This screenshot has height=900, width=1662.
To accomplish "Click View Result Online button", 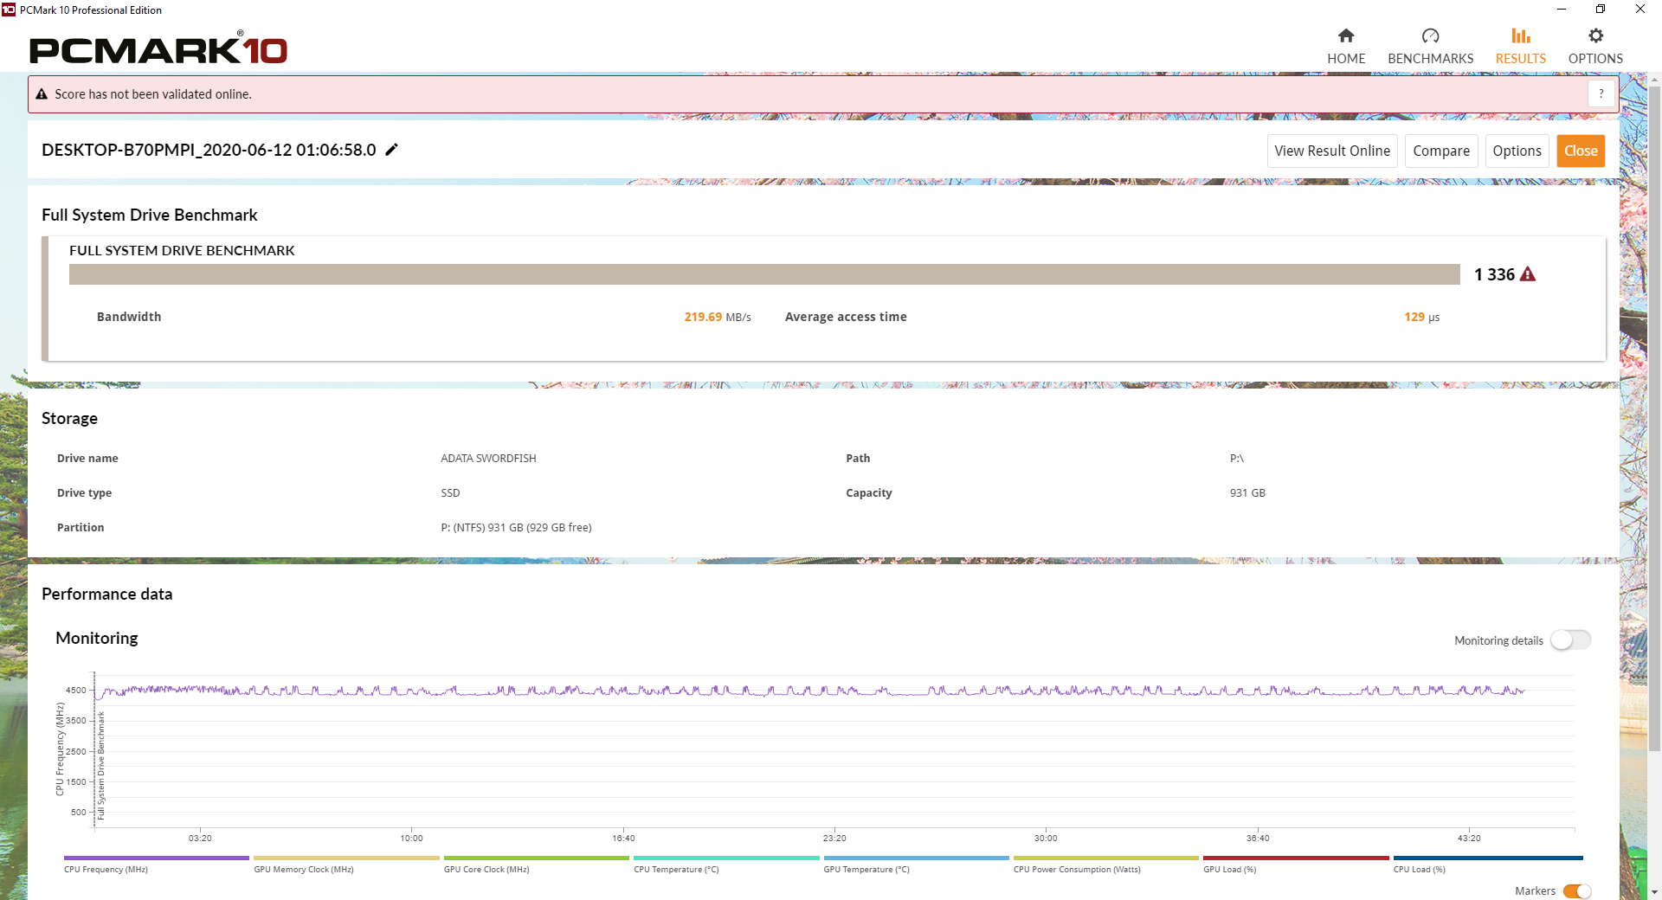I will [1332, 151].
